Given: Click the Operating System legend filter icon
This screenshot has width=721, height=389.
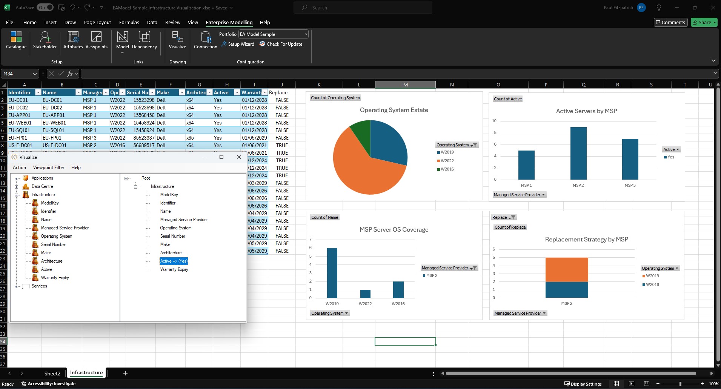Looking at the screenshot, I should (475, 145).
